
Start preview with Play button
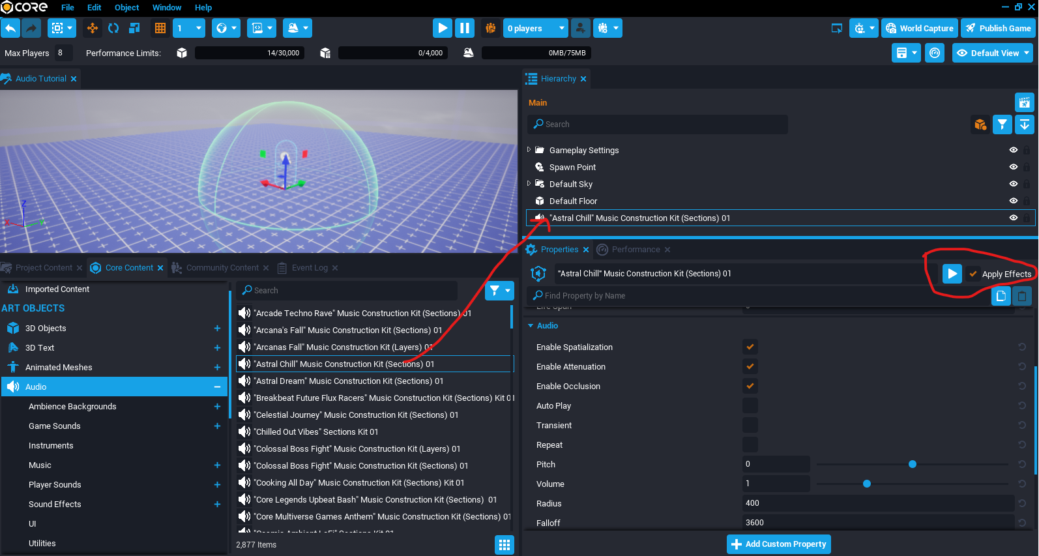coord(443,28)
